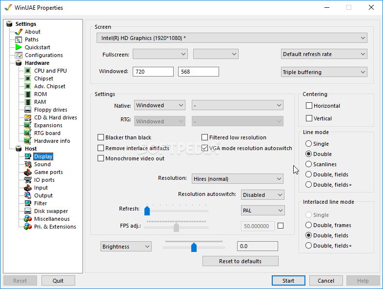Click the Cancel button
This screenshot has width=383, height=289.
(326, 281)
